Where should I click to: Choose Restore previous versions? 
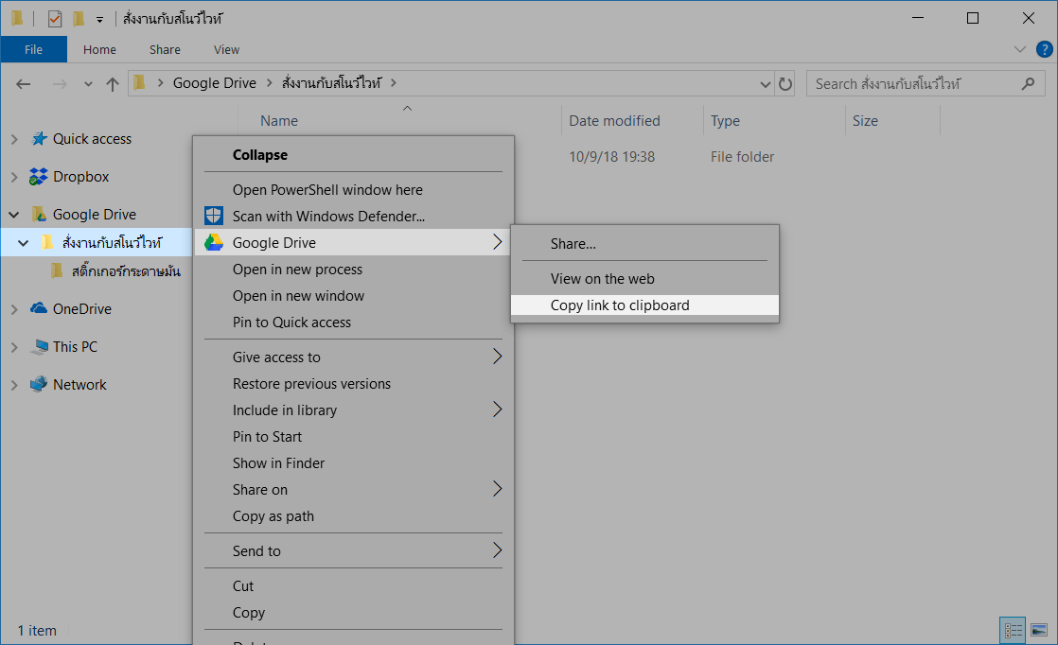[x=353, y=383]
